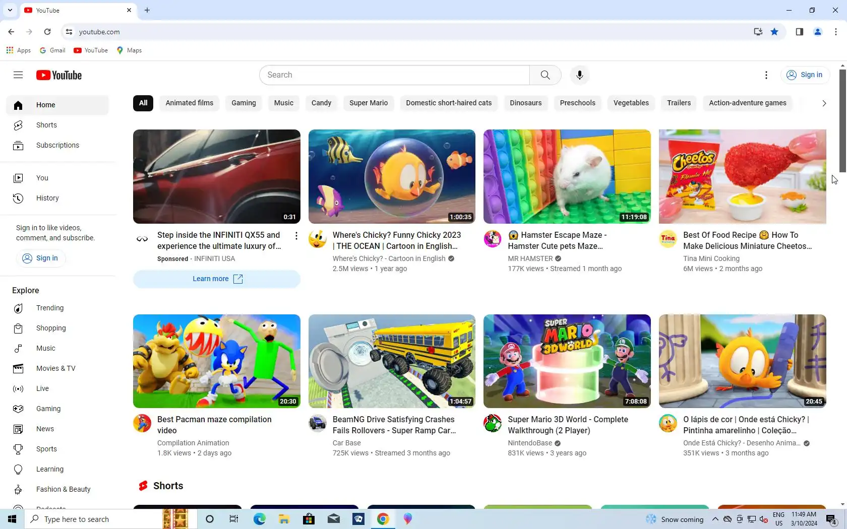Image resolution: width=847 pixels, height=529 pixels.
Task: Open Learning in the Explore section
Action: (57, 469)
